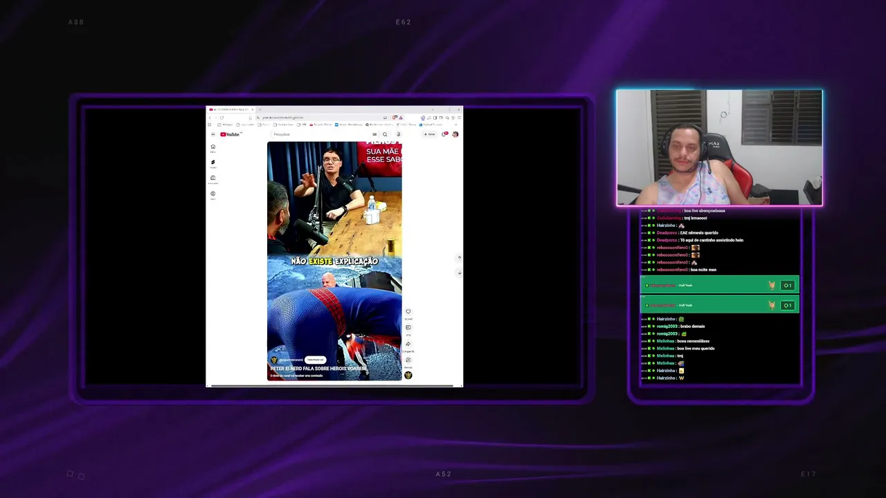The height and width of the screenshot is (498, 886).
Task: Click the streamer webcam feed
Action: (719, 148)
